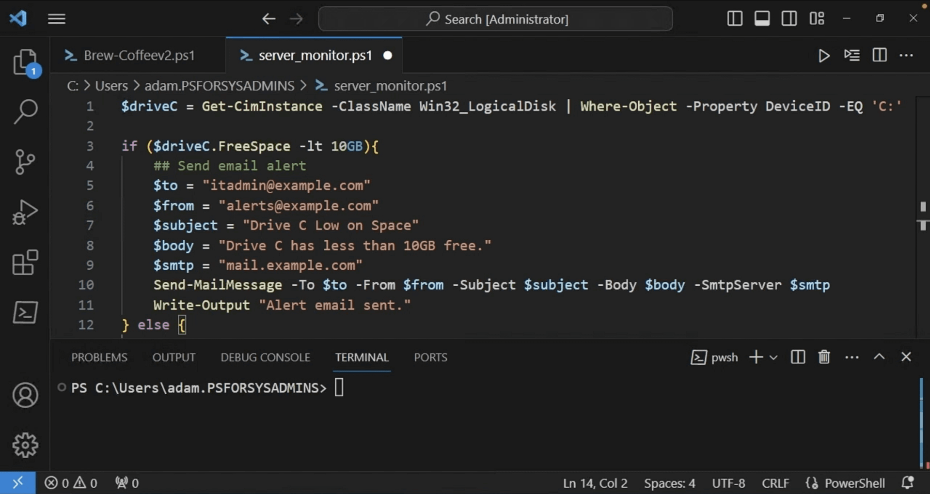Open terminal panel more actions ellipsis

pos(852,357)
